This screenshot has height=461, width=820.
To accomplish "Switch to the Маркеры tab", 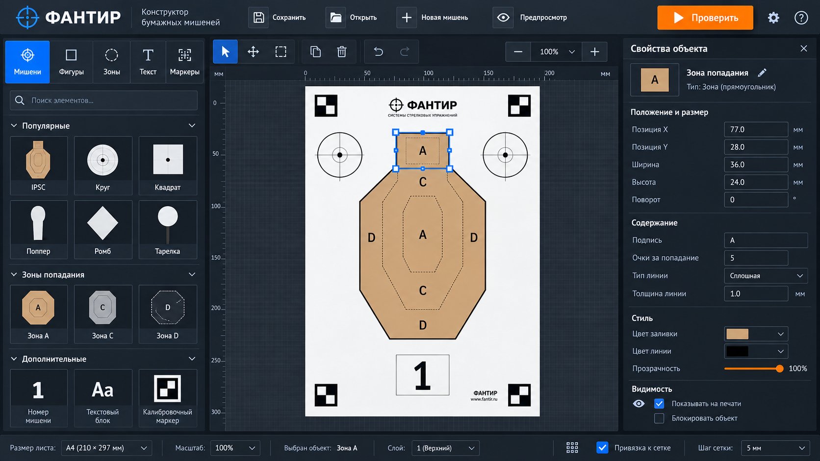I will 184,62.
